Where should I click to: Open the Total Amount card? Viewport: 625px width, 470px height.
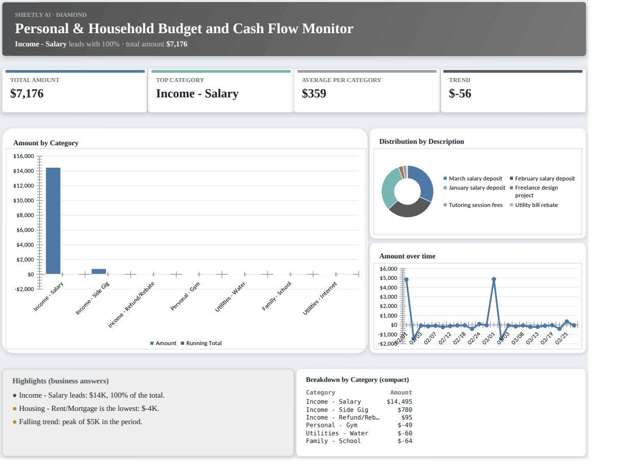point(75,91)
